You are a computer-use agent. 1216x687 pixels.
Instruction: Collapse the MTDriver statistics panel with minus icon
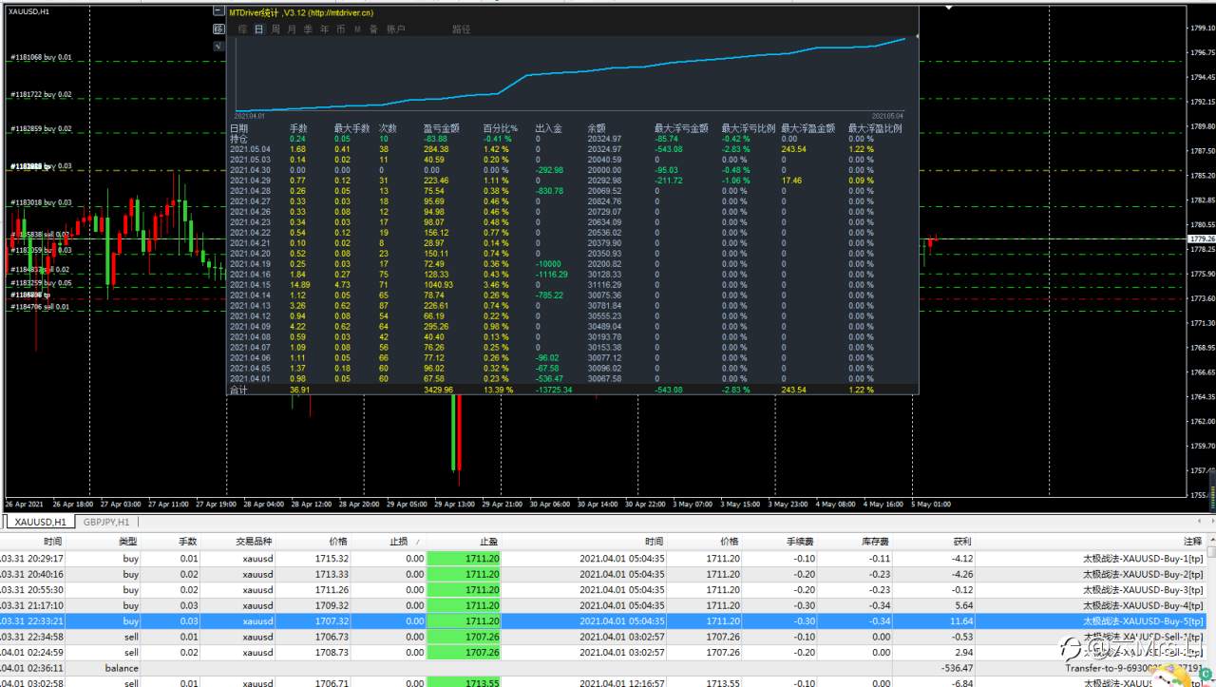[218, 10]
